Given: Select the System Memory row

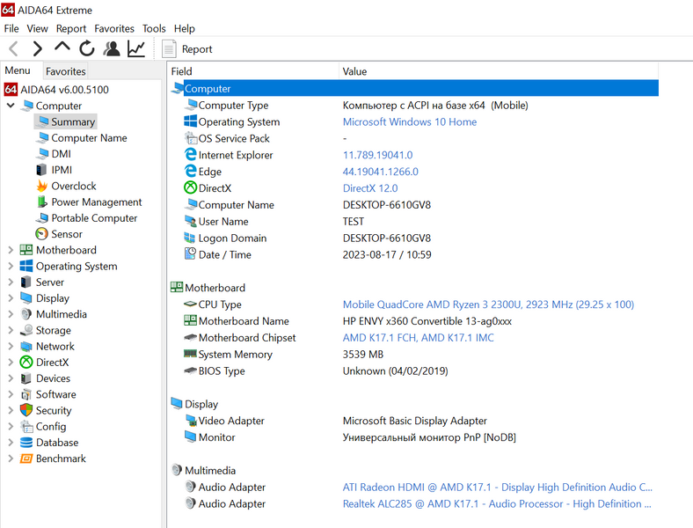Looking at the screenshot, I should click(x=414, y=355).
